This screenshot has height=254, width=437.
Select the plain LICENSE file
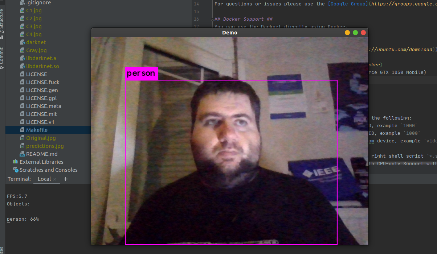point(37,74)
